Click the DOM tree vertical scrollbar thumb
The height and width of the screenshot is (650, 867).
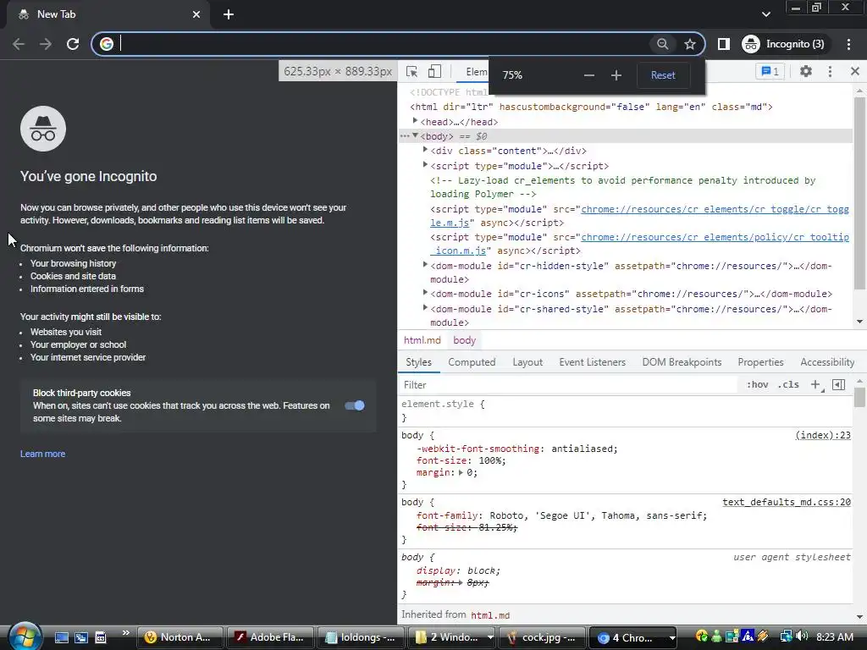tap(859, 193)
